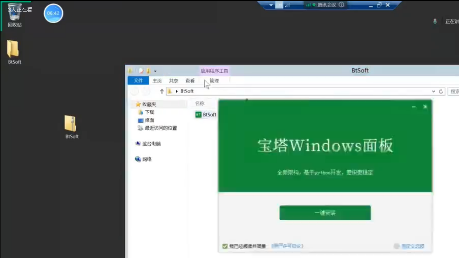Click the 腾讯会议 title in the meeting bar
The height and width of the screenshot is (258, 459).
click(x=327, y=5)
